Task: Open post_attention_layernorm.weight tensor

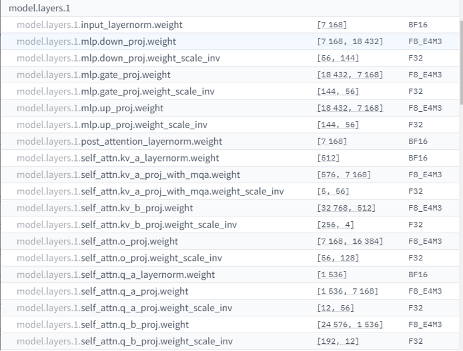Action: point(230,141)
